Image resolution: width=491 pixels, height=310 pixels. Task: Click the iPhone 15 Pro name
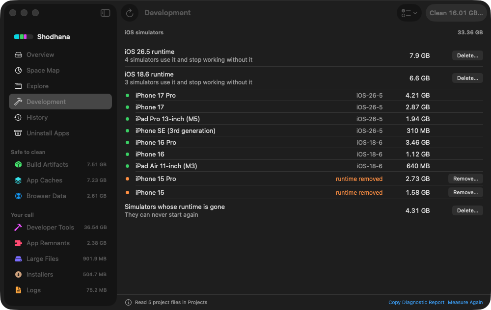156,179
